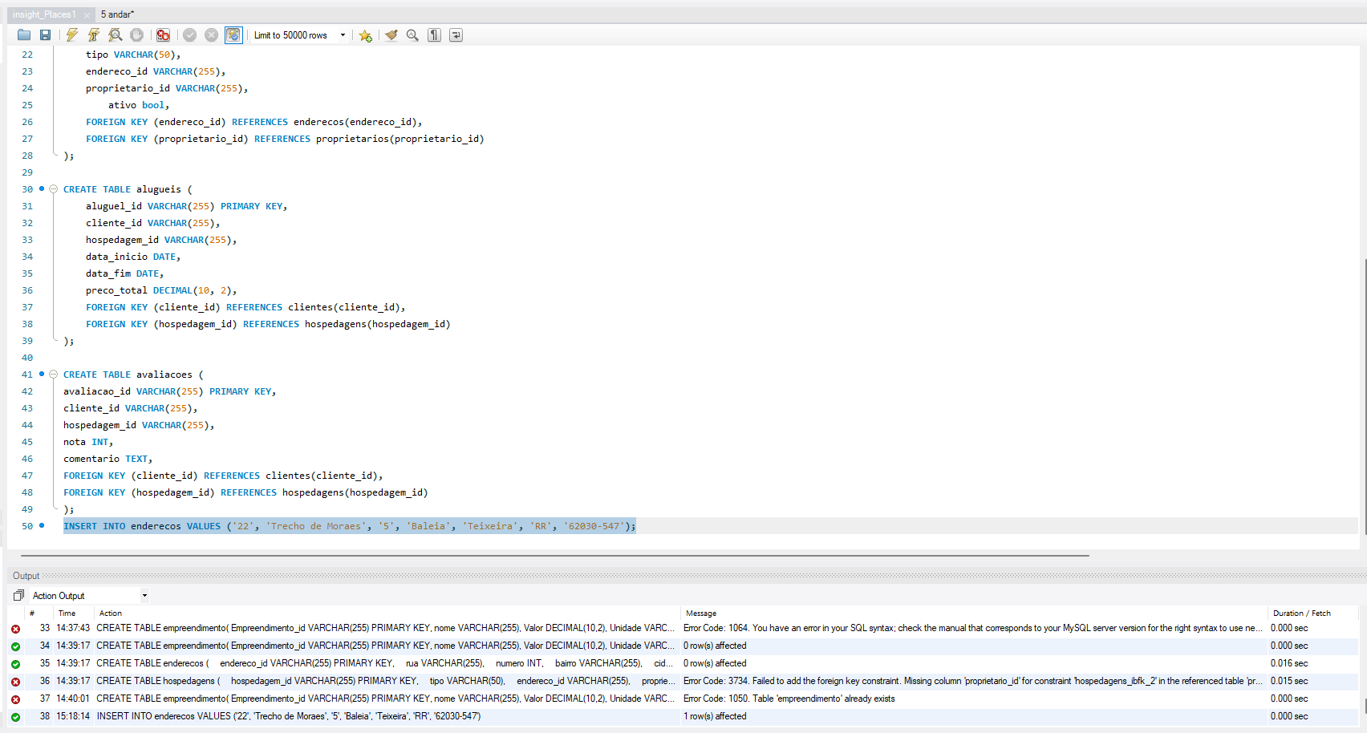The width and height of the screenshot is (1367, 733).
Task: Toggle auto-commit mode button
Action: (233, 35)
